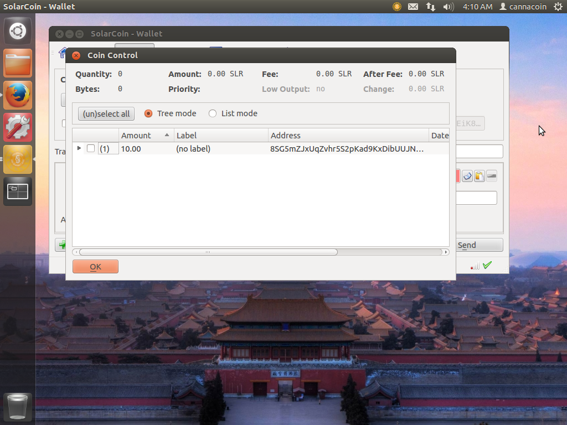Click the After Fee value 0.00 SLR
Viewport: 567px width, 425px height.
coord(426,74)
